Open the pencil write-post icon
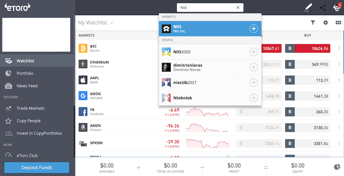The height and width of the screenshot is (176, 344). (x=308, y=7)
